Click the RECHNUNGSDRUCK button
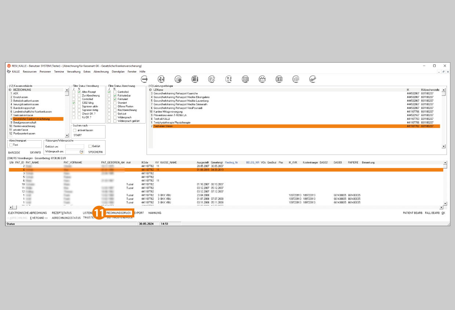The image size is (455, 310). pos(119,213)
